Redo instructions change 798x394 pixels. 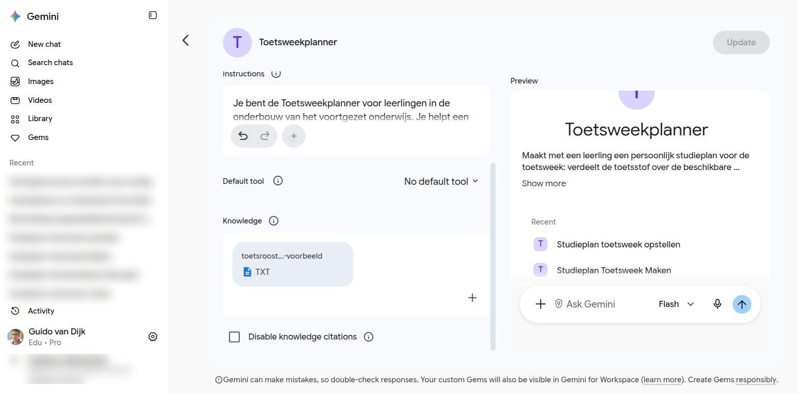click(x=265, y=136)
